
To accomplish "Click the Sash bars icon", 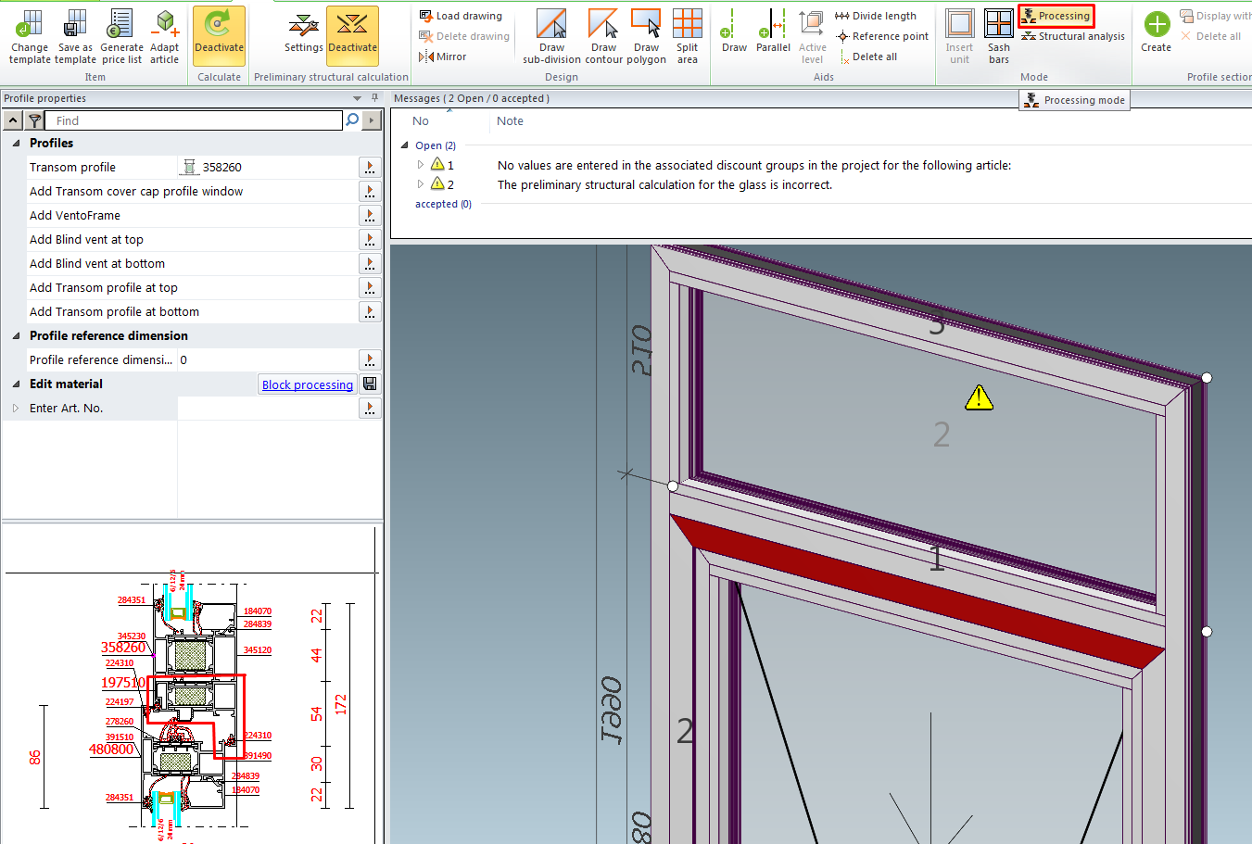I will tap(998, 25).
